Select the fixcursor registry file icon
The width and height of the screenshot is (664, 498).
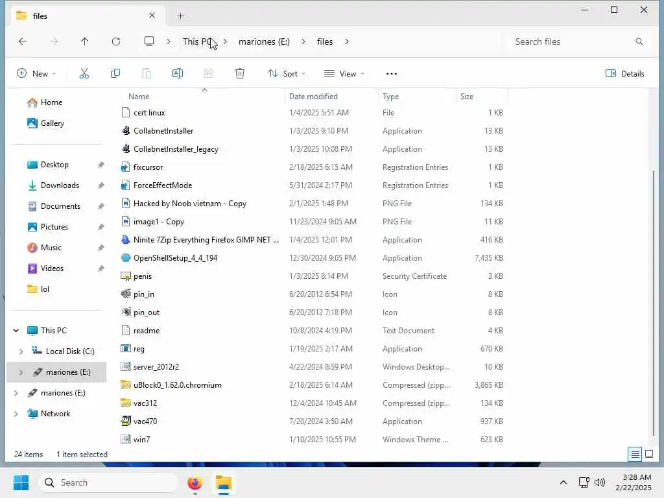(x=125, y=167)
